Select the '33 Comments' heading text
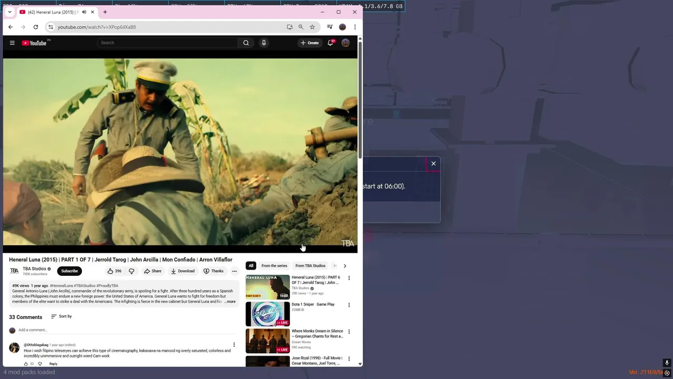The width and height of the screenshot is (673, 379). (25, 317)
